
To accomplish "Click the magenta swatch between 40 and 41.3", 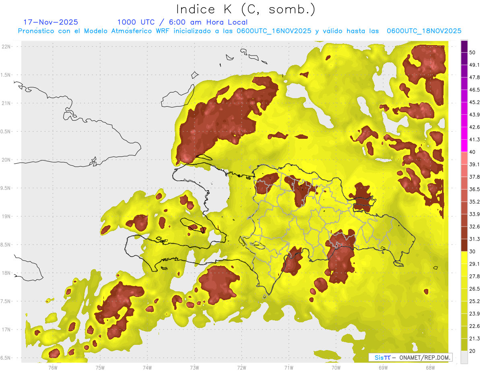I will pos(464,146).
